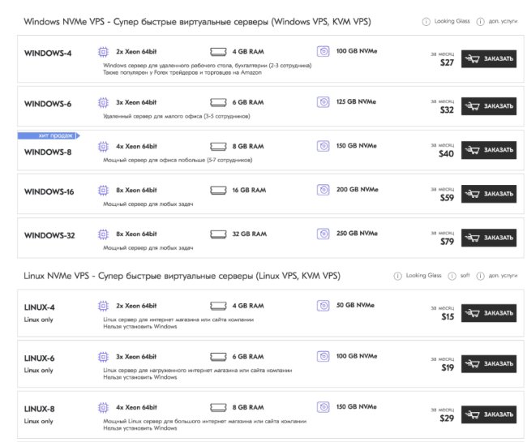
Task: Click info icon beside Linux Looking Glass
Action: (x=397, y=277)
